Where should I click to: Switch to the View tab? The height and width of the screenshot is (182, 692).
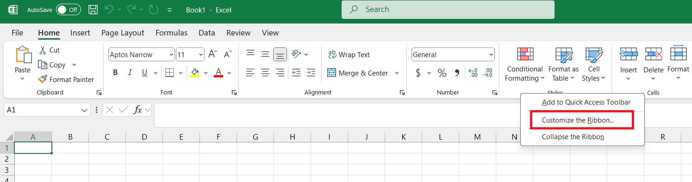tap(270, 33)
